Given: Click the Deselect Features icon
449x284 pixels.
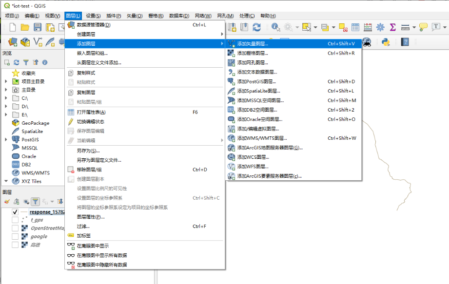Looking at the screenshot, I should pos(343,27).
